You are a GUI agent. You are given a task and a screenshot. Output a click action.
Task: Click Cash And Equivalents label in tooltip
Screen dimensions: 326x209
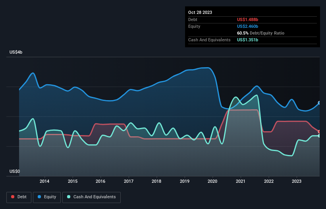pyautogui.click(x=209, y=40)
